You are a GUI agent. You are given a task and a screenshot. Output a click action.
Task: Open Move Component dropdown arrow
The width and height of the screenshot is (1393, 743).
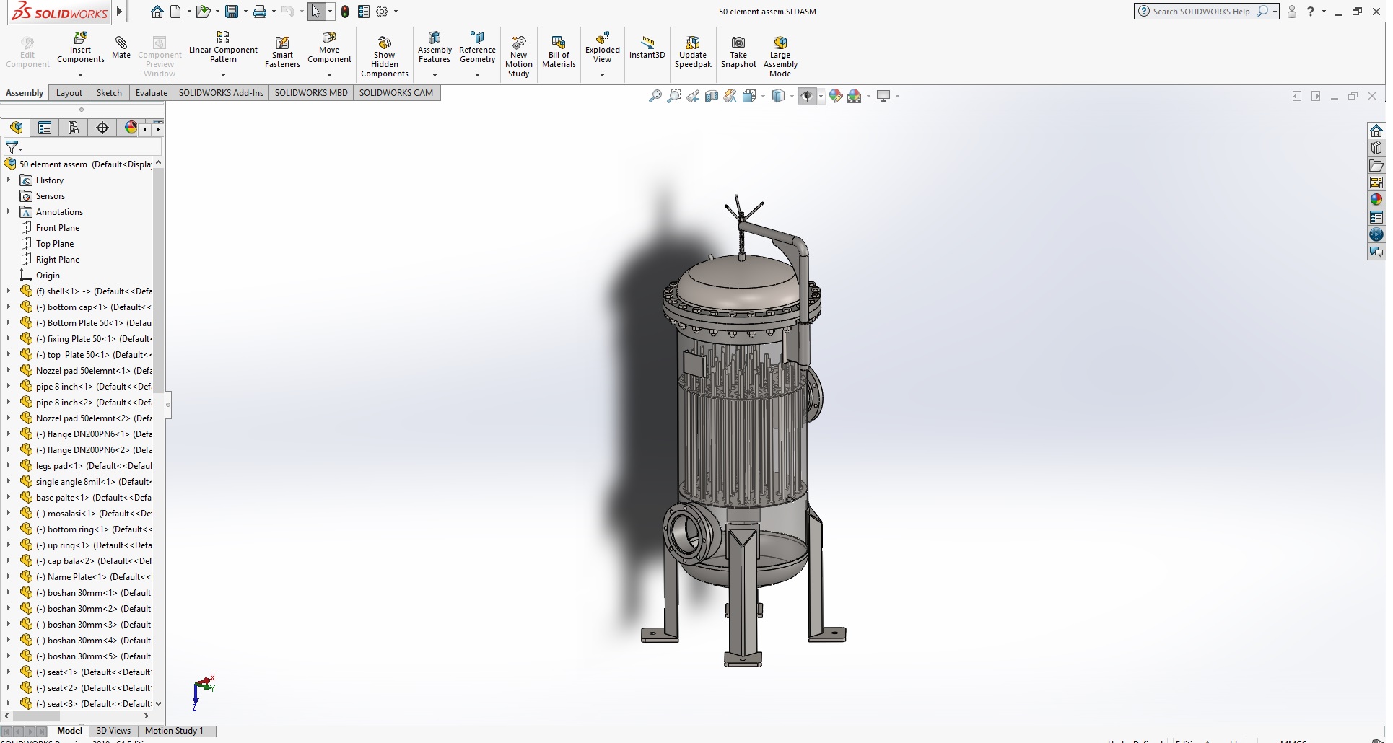[329, 75]
